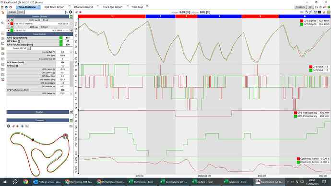Click the track map ring icon beside Ctrl button
Viewport: 331px width, 186px height.
pos(71,12)
